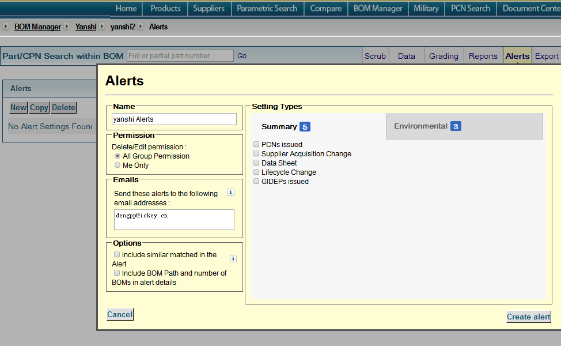Toggle Include BOM Path and number option
Image resolution: width=561 pixels, height=346 pixels.
(x=117, y=273)
